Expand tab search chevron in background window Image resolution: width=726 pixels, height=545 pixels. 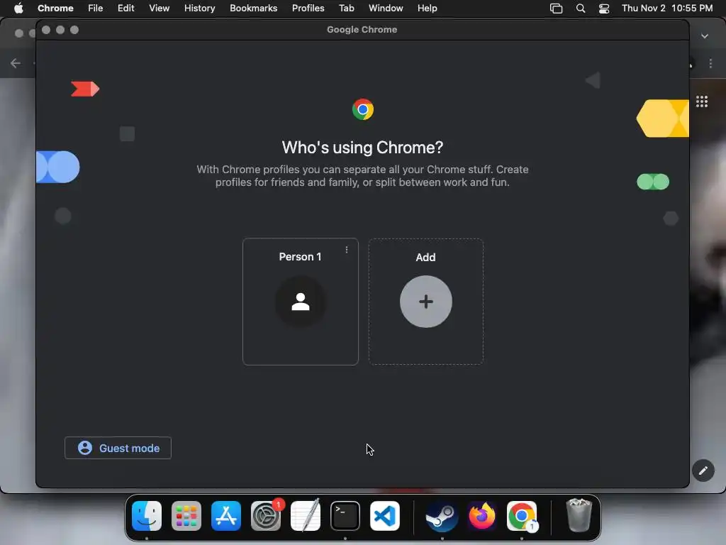[x=705, y=36]
